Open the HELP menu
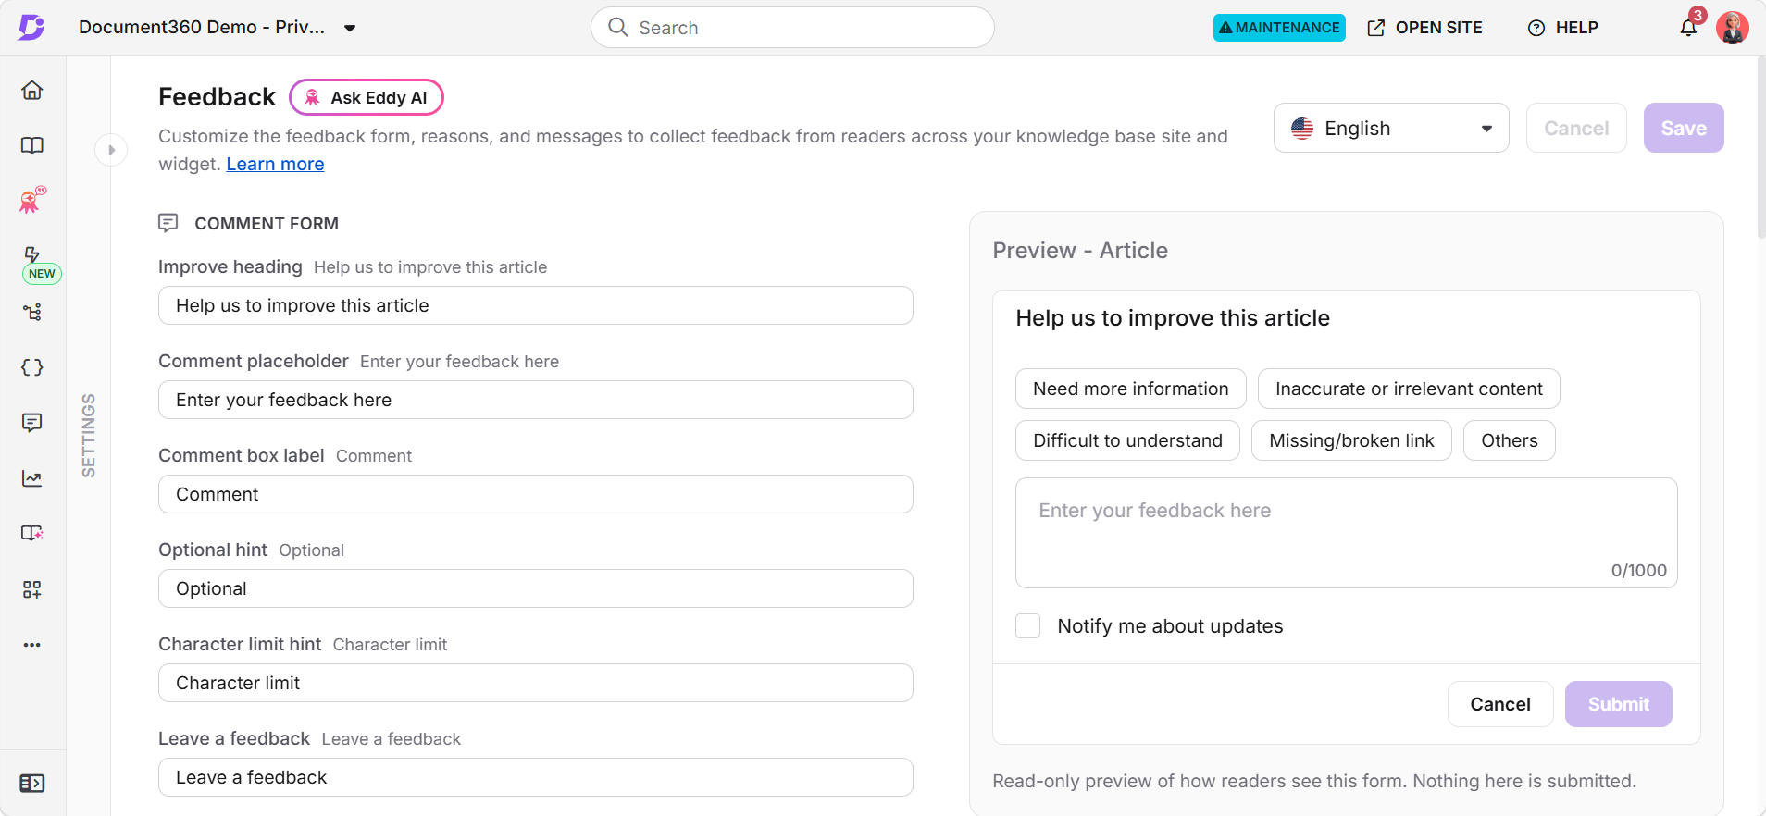The width and height of the screenshot is (1766, 816). click(x=1563, y=28)
